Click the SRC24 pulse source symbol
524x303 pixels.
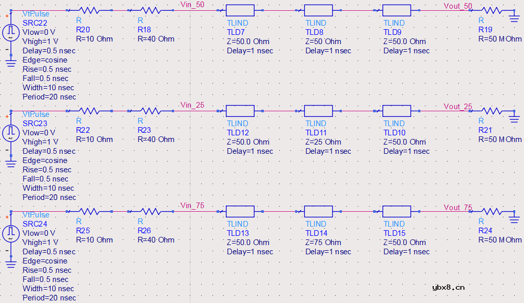pyautogui.click(x=11, y=234)
